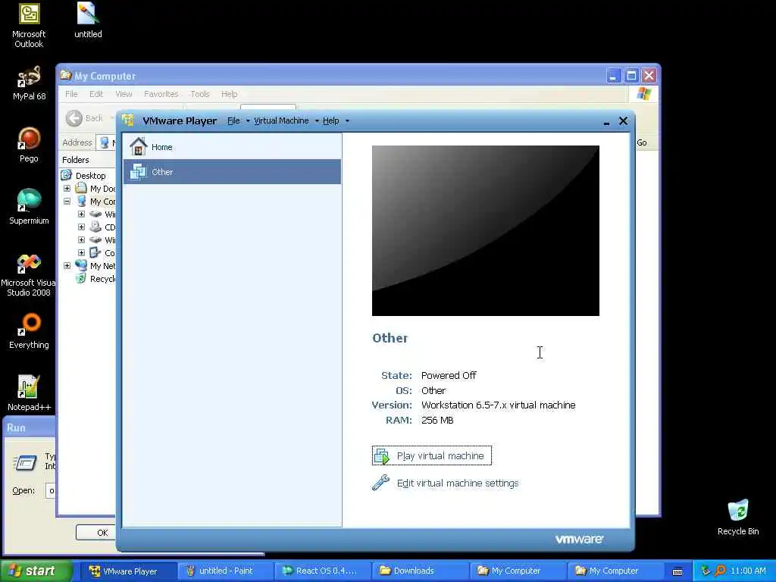Expand the My Network Places tree node
The width and height of the screenshot is (776, 582).
(x=67, y=266)
